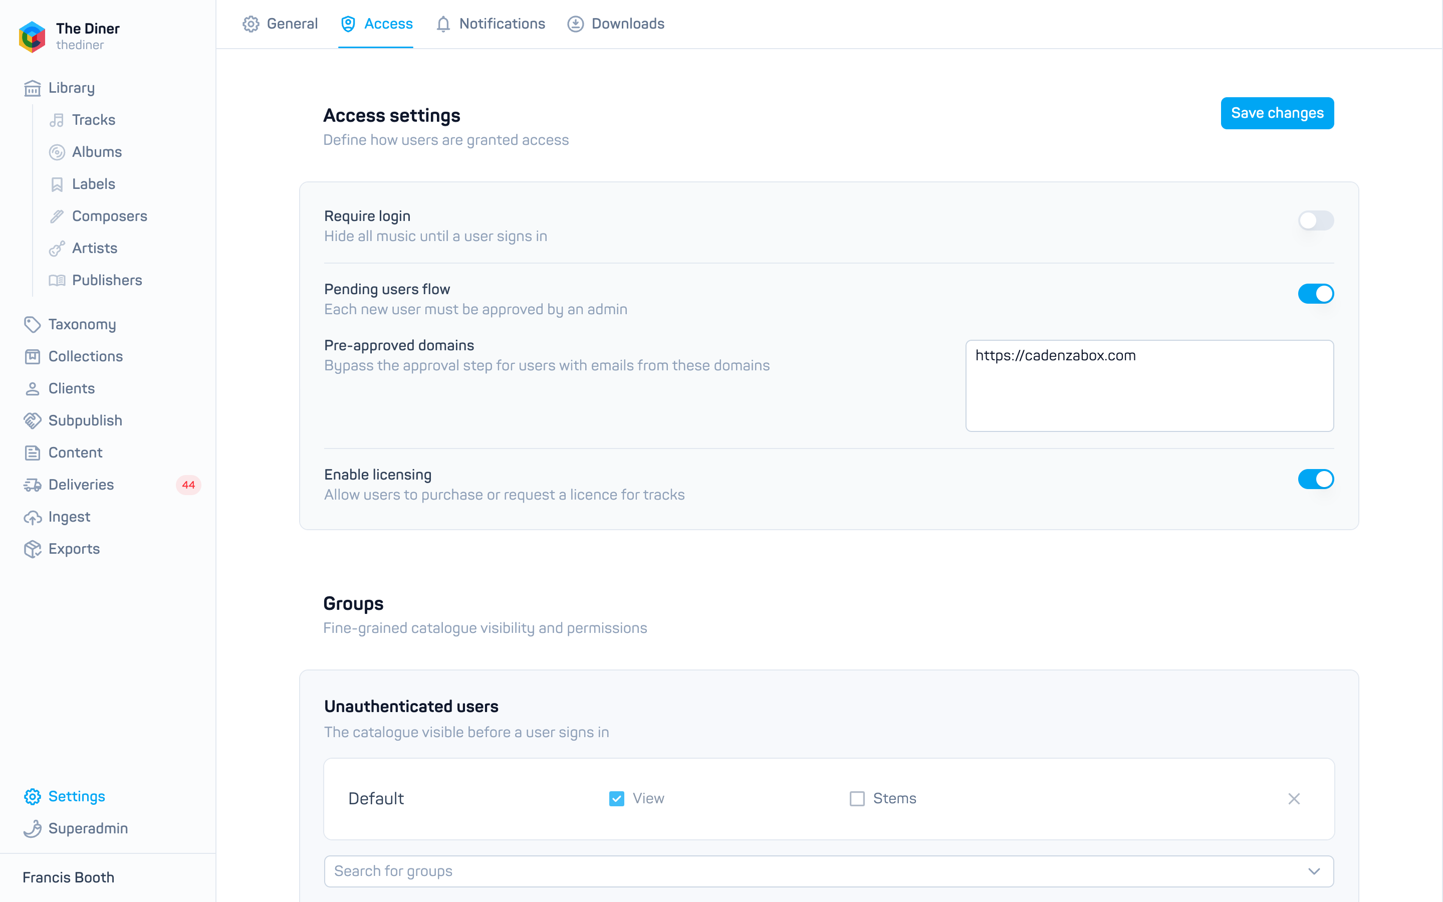Click the Subpublish handshake icon
Screen dimensions: 1443x902
click(32, 420)
